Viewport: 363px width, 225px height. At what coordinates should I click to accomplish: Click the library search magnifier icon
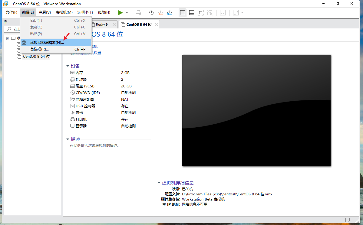(9, 29)
